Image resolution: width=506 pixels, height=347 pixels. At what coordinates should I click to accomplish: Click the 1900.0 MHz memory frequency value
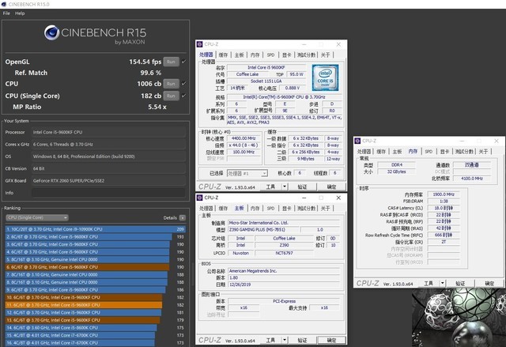click(444, 194)
